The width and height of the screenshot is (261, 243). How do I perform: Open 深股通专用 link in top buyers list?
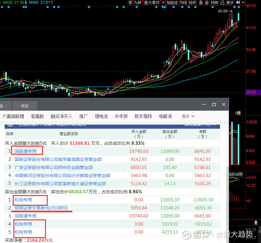[25, 151]
